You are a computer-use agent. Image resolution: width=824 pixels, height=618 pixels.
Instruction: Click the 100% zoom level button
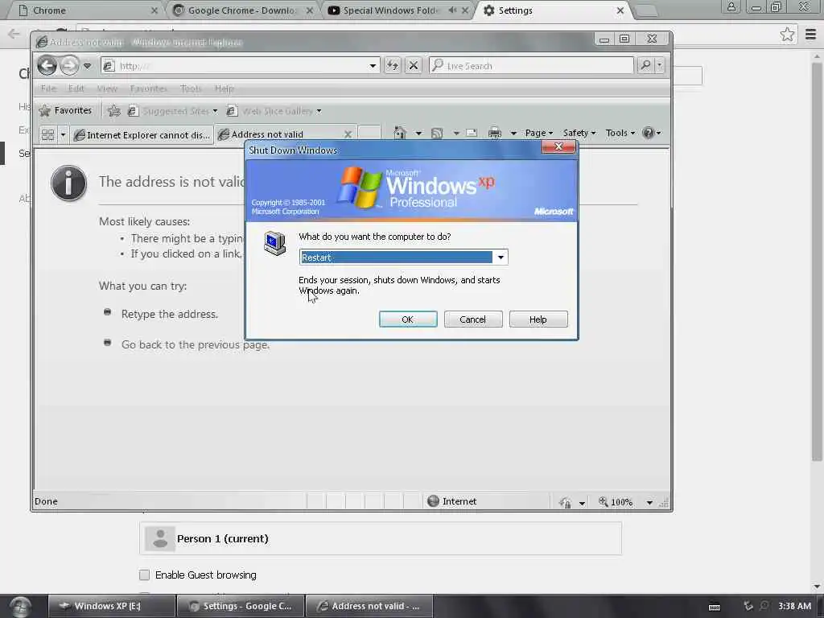coord(616,502)
